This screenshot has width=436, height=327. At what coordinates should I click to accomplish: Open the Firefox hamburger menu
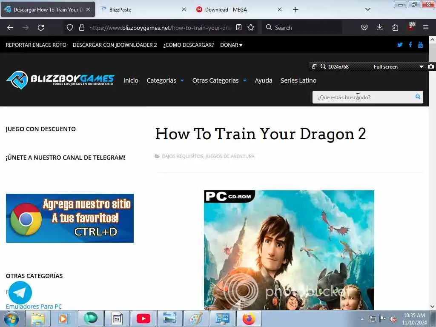[426, 28]
